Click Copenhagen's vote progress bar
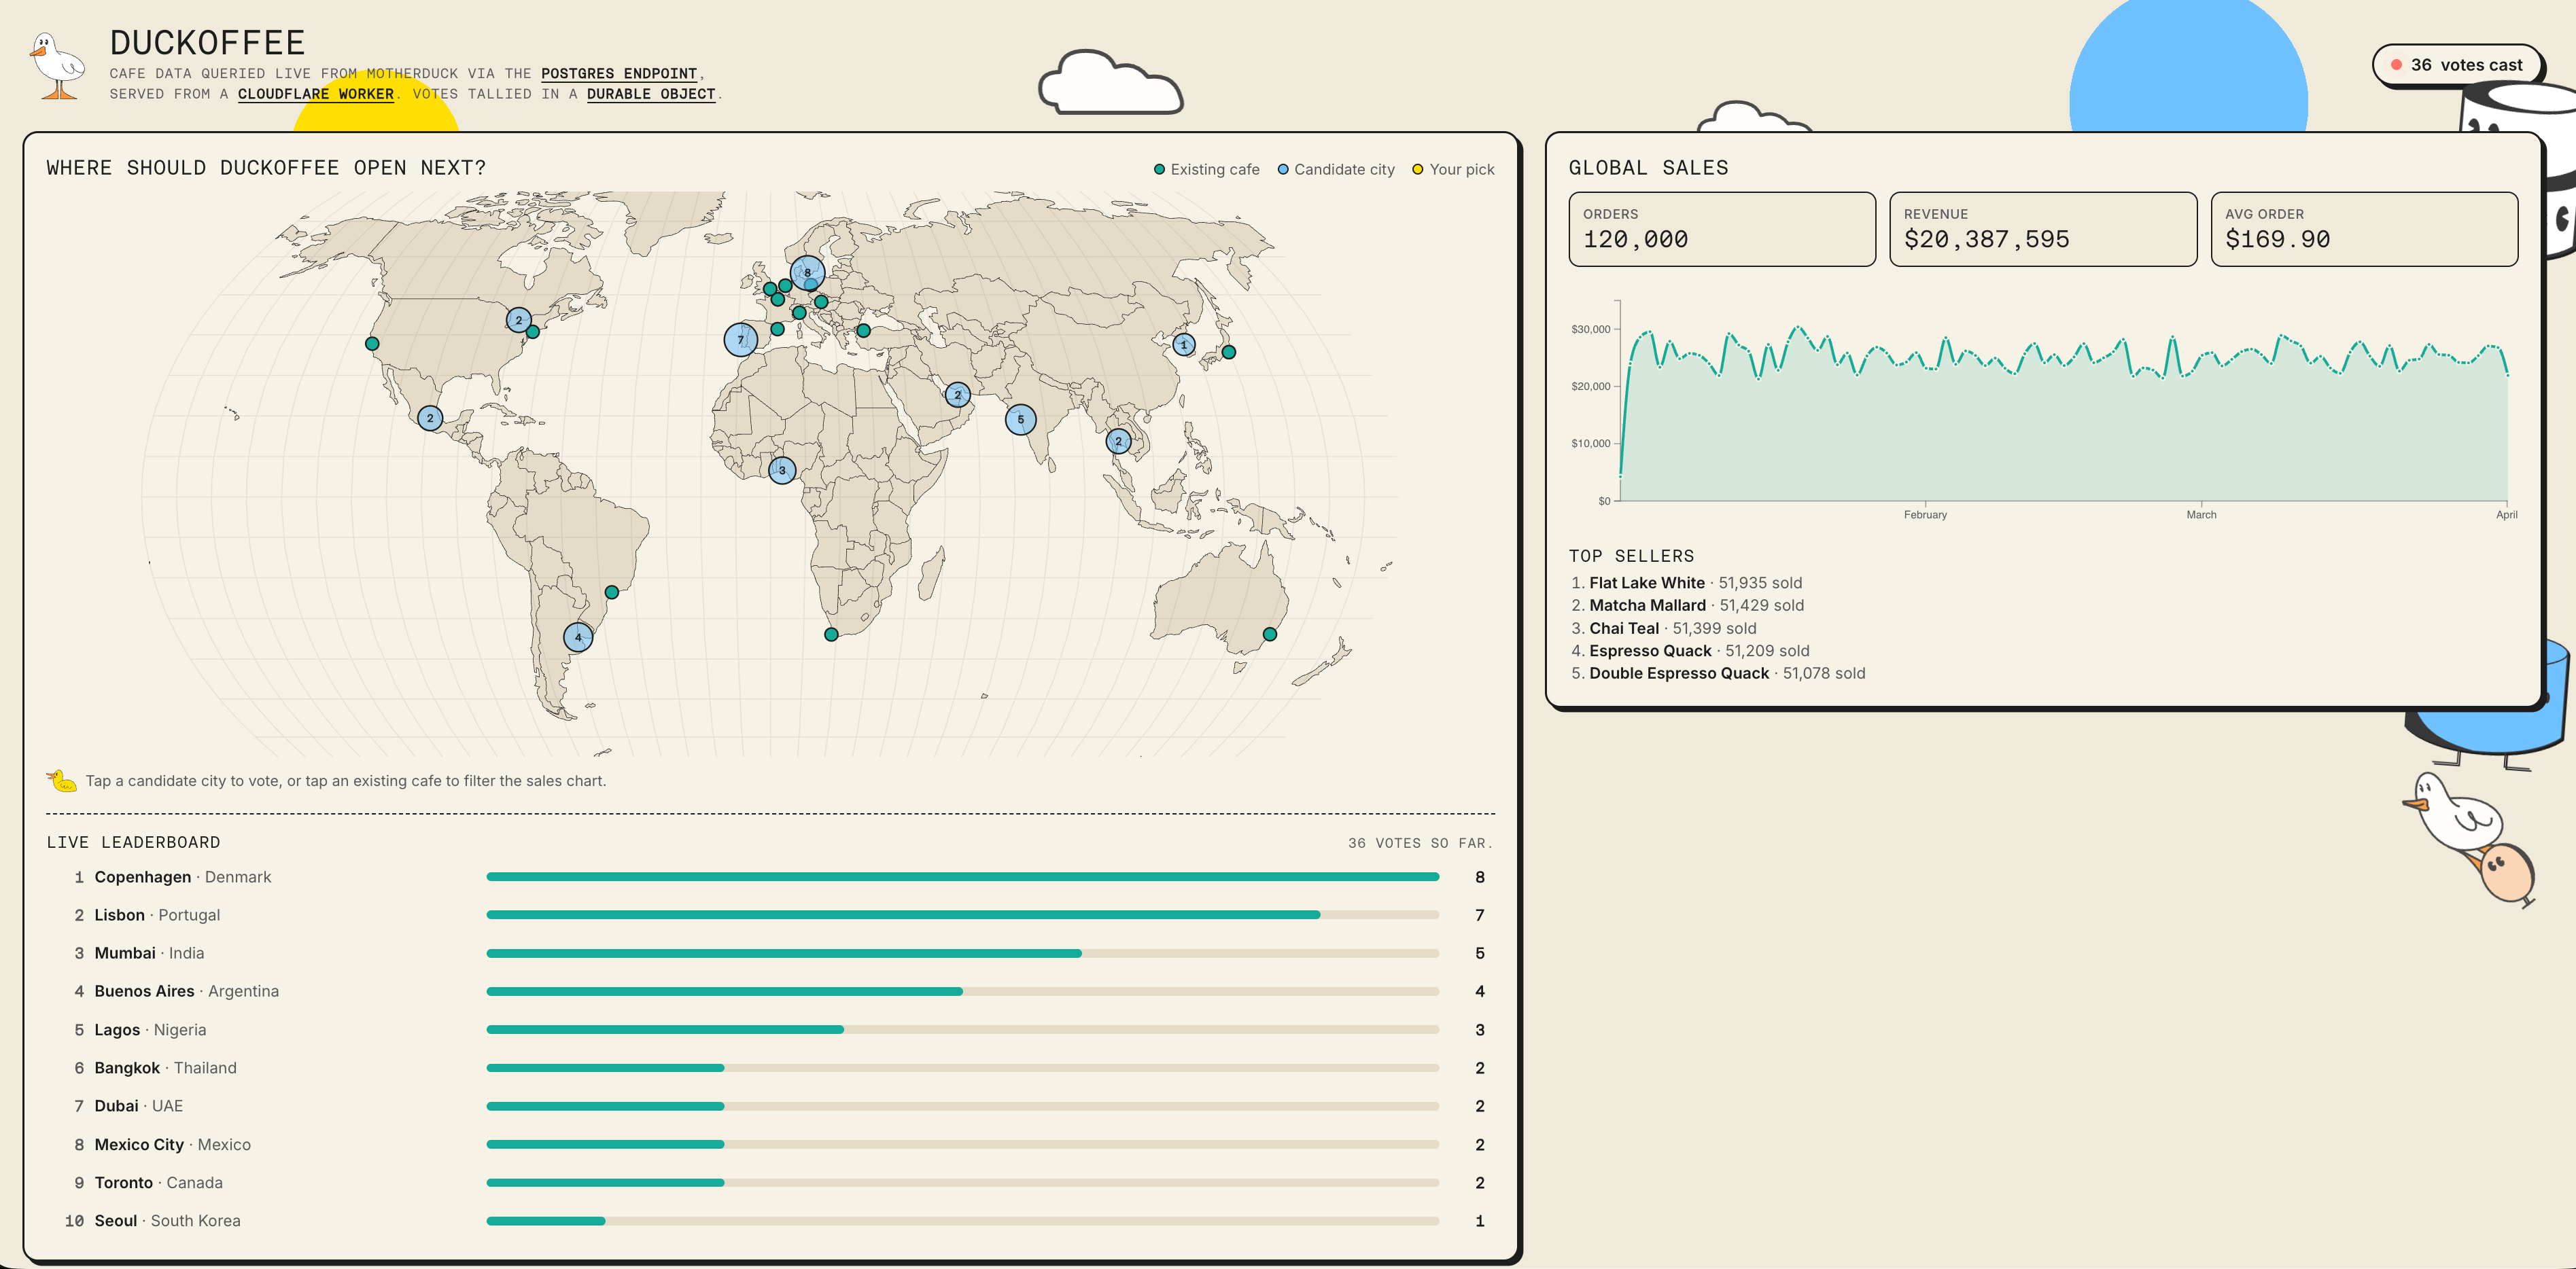2576x1269 pixels. click(x=963, y=876)
